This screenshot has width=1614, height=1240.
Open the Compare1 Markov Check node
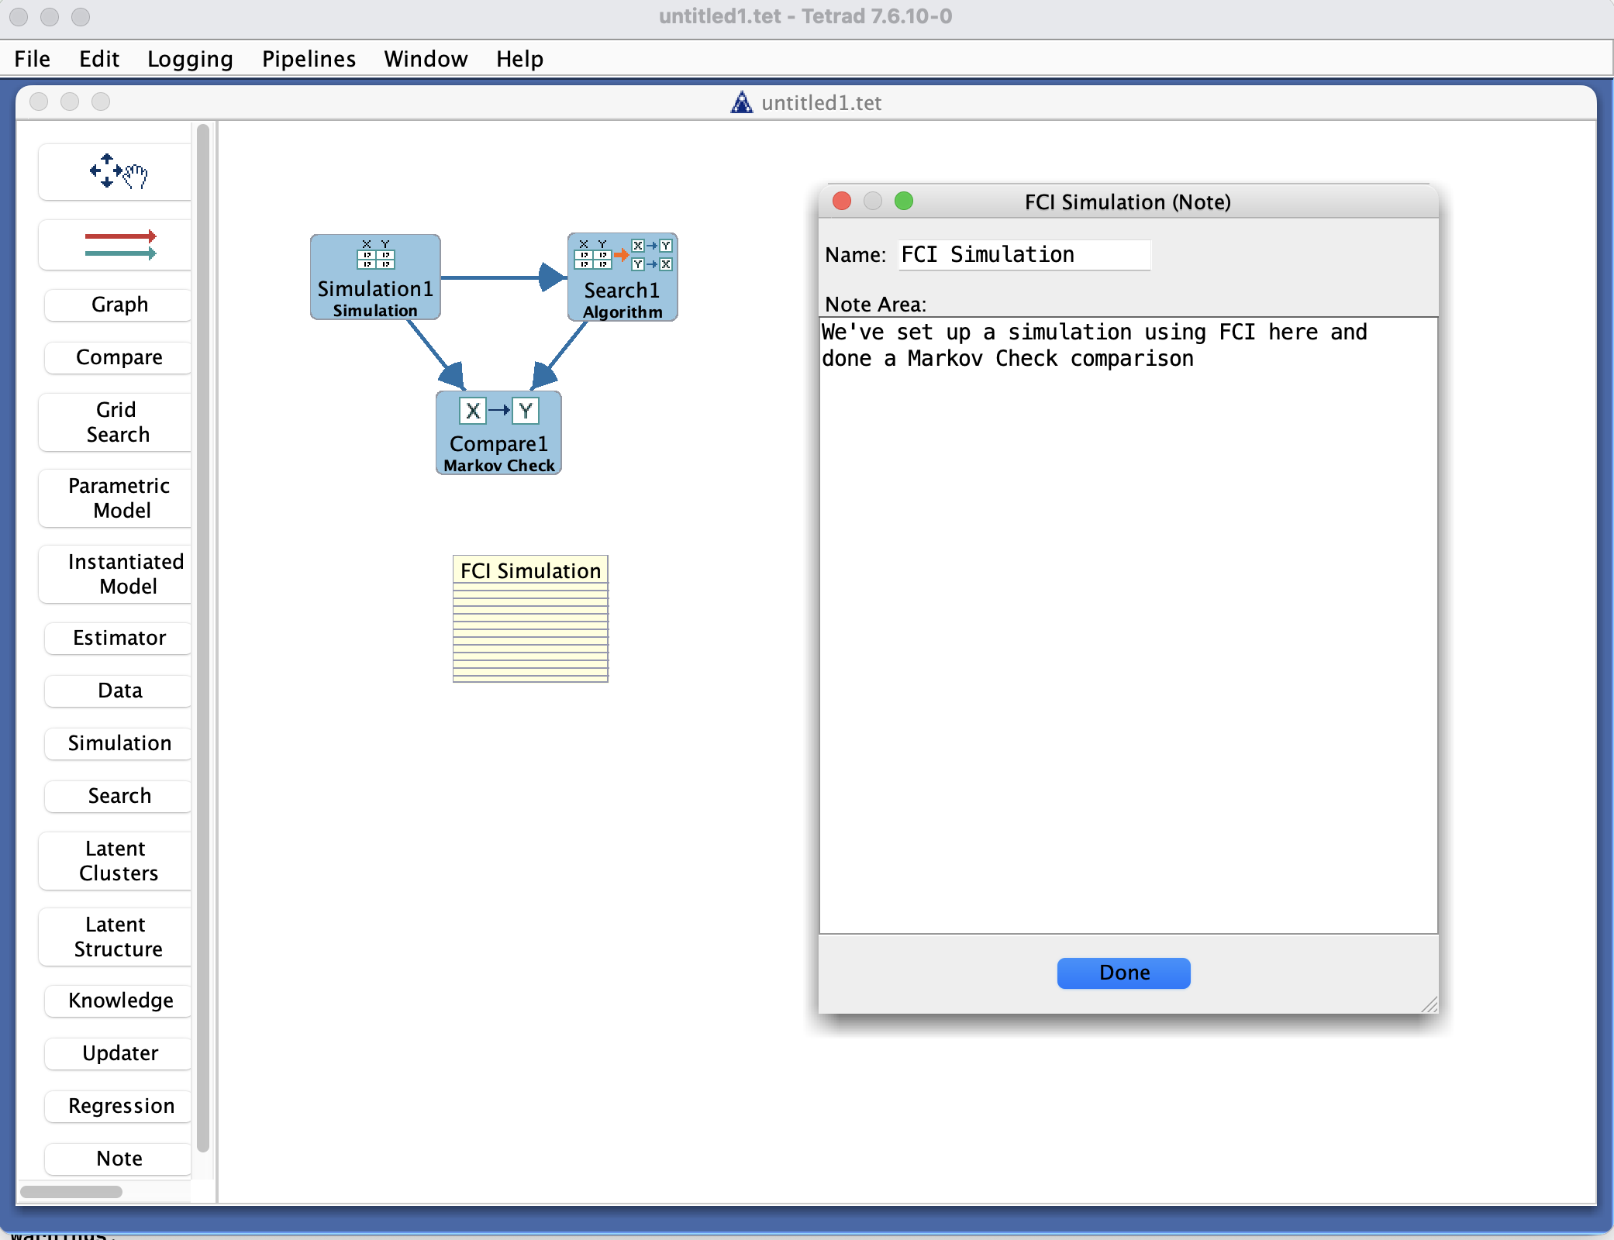pyautogui.click(x=498, y=432)
